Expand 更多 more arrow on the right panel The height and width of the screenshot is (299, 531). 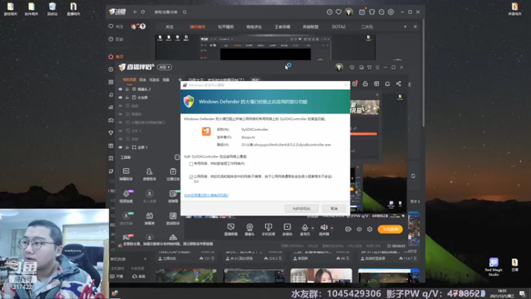416,201
